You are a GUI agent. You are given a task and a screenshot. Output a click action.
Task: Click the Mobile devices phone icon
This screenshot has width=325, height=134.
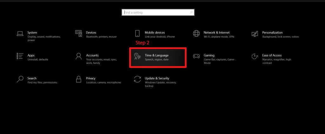(137, 33)
